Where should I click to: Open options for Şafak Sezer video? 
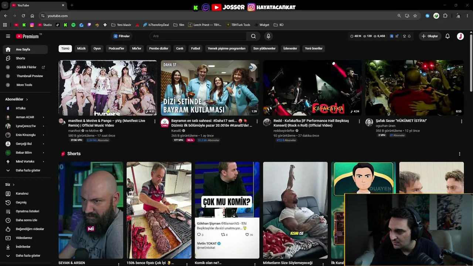click(462, 121)
